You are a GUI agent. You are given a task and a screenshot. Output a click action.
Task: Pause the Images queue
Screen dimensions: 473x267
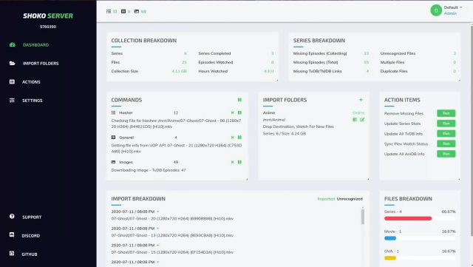(239, 162)
